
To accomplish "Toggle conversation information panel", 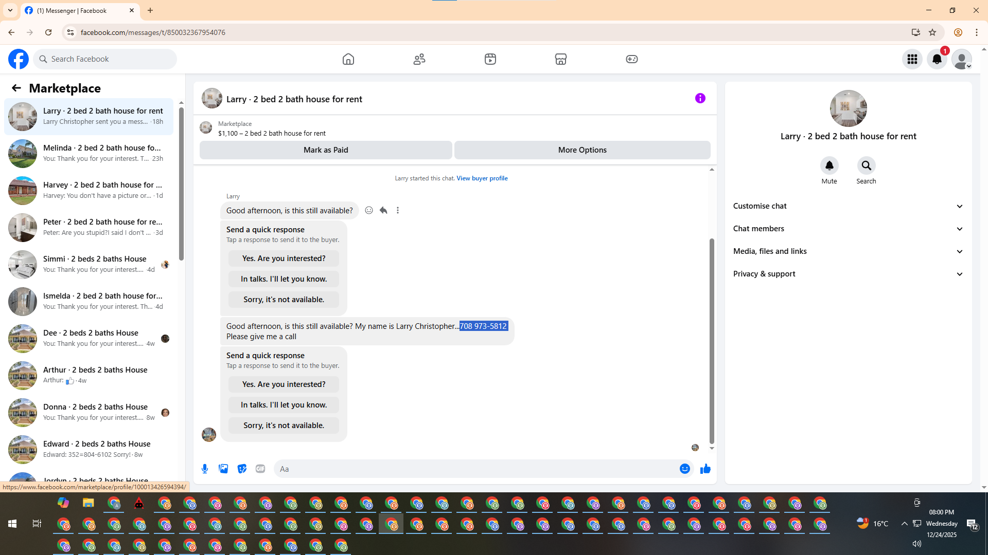I will point(700,98).
